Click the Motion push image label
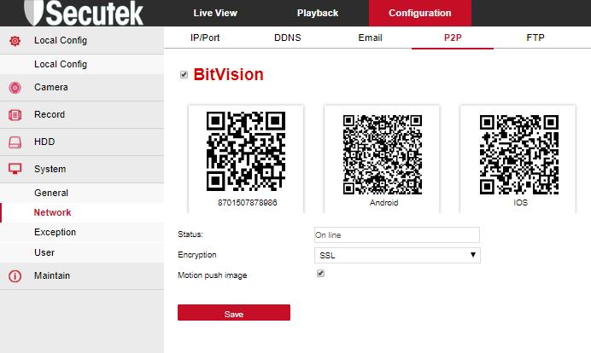591x353 pixels. point(212,275)
